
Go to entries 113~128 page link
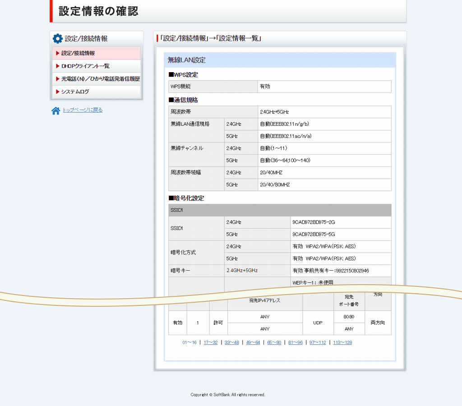(342, 342)
